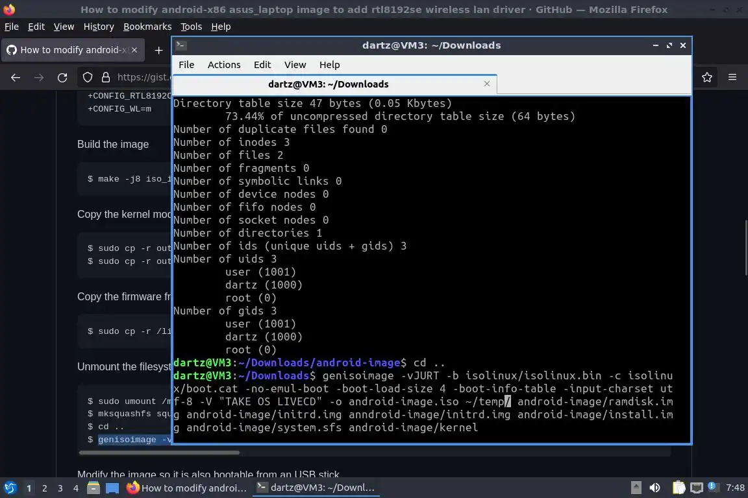Open the terminal Help menu
748x498 pixels.
(329, 65)
